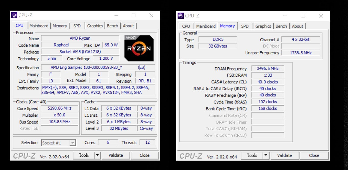
Task: Switch to the Mainboard tab in the Processor window
Action: click(x=39, y=26)
